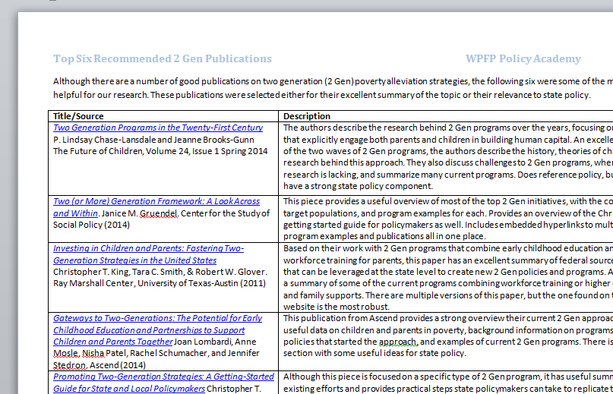Click the underlined name 'Stedron'
613x394 pixels.
(x=70, y=365)
